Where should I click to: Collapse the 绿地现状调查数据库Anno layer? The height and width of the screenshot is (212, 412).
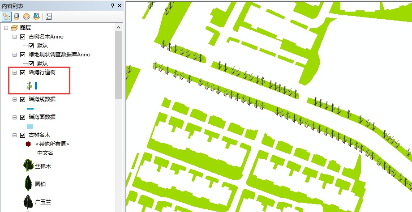tap(15, 55)
